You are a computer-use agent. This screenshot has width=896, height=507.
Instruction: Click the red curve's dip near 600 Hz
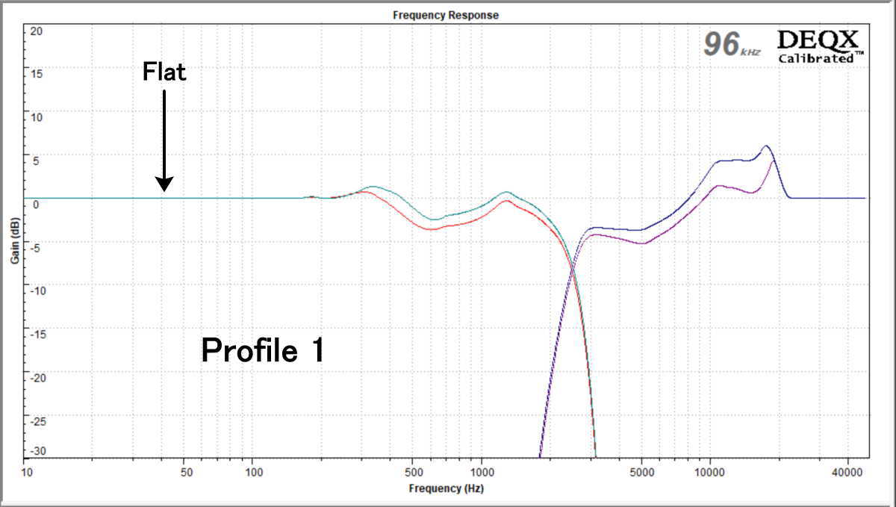tap(432, 228)
